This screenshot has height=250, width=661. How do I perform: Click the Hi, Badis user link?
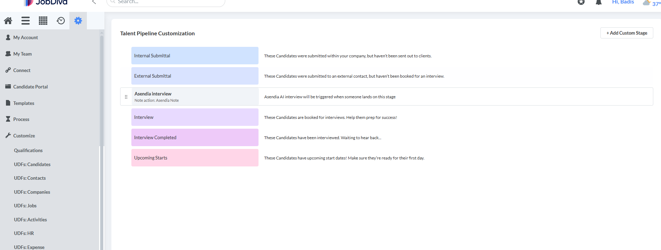[623, 2]
